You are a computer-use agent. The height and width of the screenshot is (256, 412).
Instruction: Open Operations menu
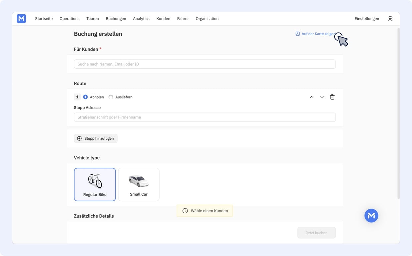click(x=69, y=19)
